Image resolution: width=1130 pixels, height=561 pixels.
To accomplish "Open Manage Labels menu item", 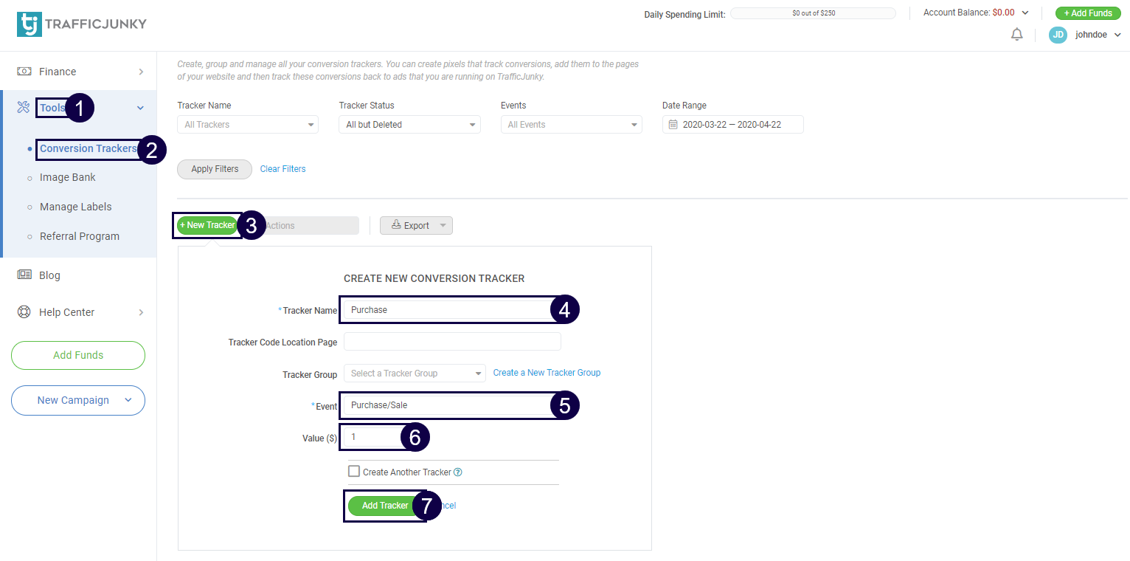I will pyautogui.click(x=76, y=207).
